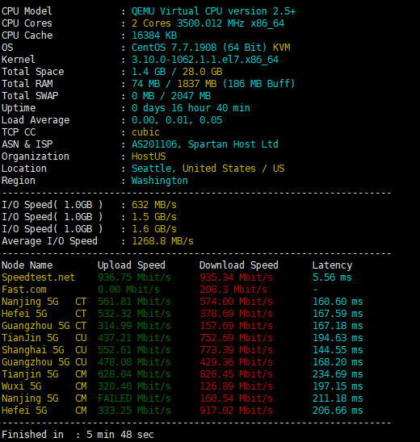
Task: Select the Nanjing 5G CT node row label
Action: (x=44, y=302)
